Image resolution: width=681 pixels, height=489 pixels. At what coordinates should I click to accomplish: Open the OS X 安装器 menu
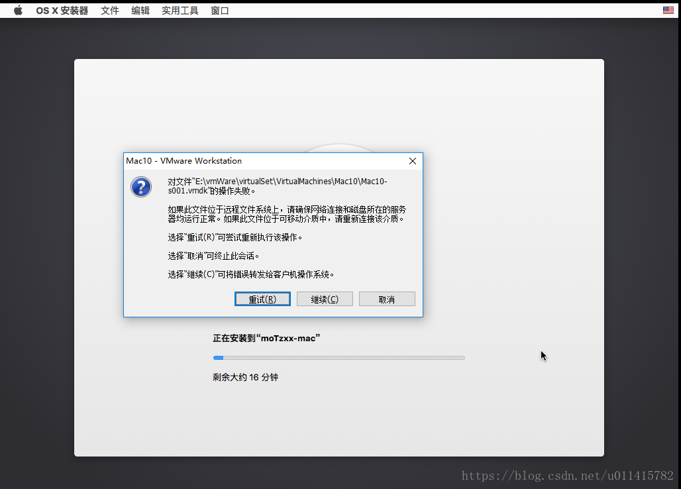62,11
